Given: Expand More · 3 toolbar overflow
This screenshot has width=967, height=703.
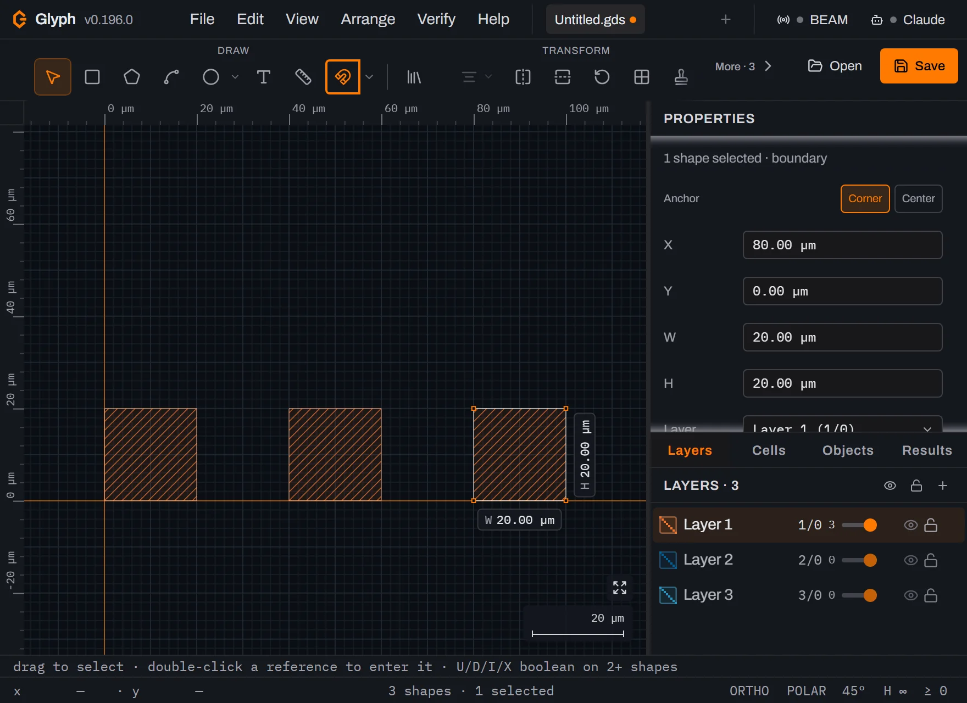Looking at the screenshot, I should pyautogui.click(x=743, y=66).
